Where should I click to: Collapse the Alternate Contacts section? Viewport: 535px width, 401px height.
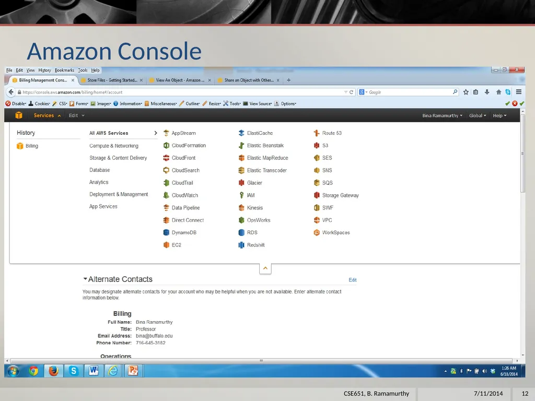pyautogui.click(x=85, y=279)
